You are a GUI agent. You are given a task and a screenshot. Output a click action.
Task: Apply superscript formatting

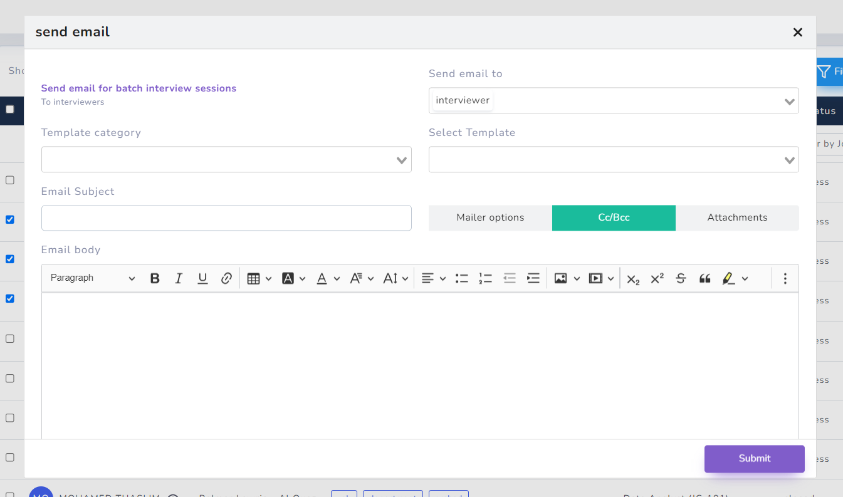(656, 278)
